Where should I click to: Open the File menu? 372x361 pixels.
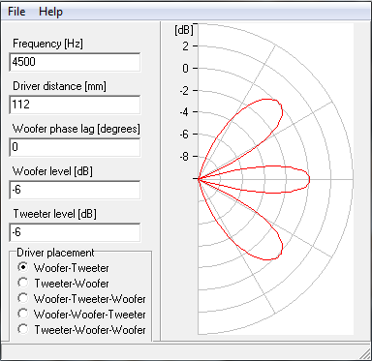click(16, 12)
